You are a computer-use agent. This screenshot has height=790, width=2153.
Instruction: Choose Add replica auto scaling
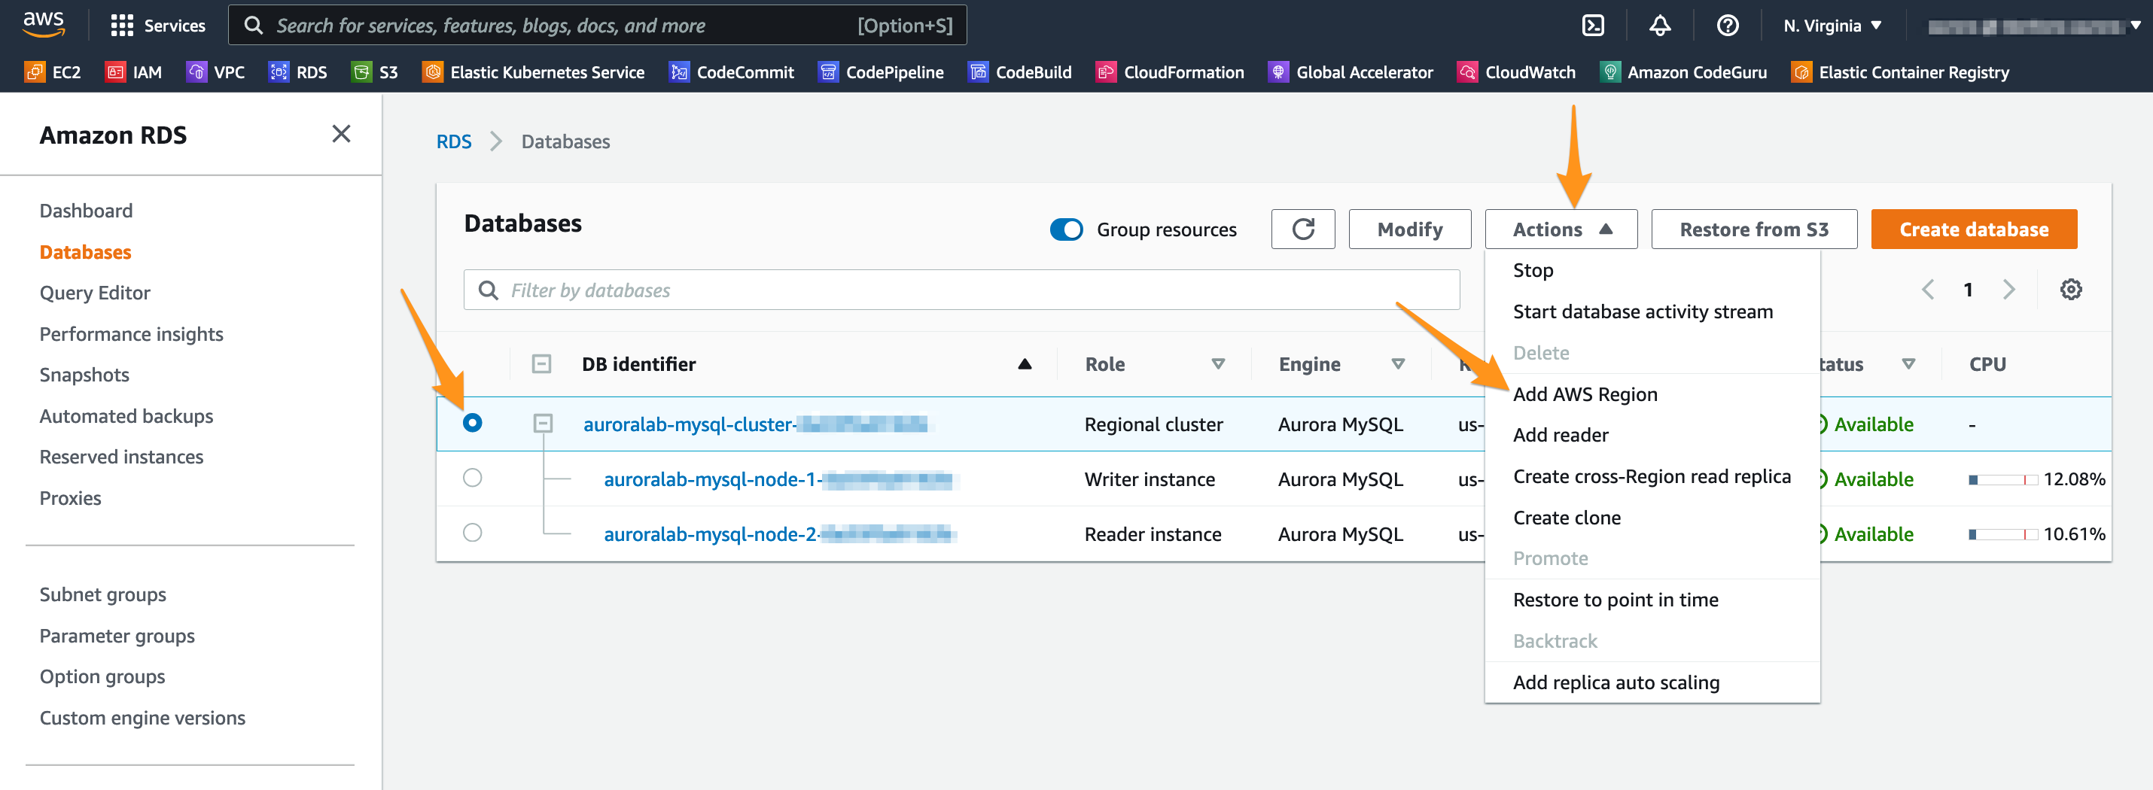[1652, 682]
